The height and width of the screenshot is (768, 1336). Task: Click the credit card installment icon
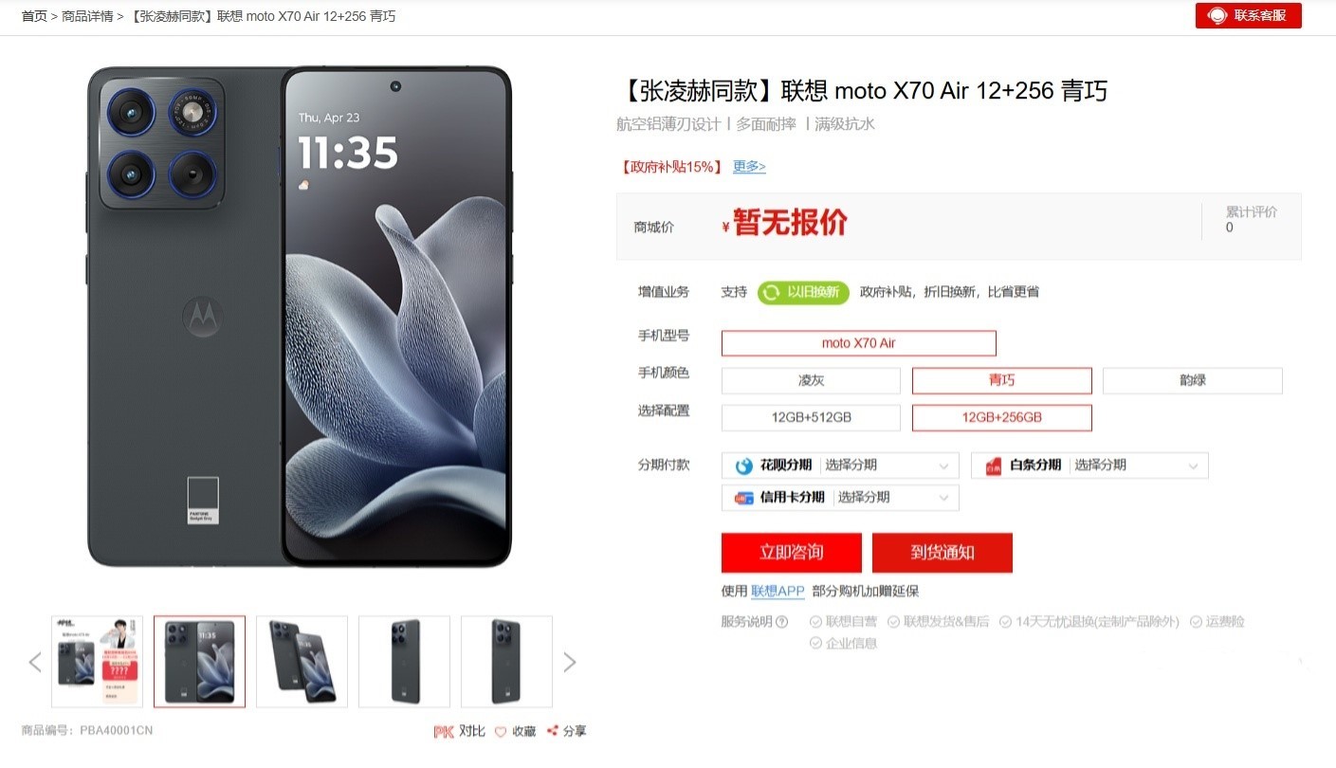(x=744, y=498)
